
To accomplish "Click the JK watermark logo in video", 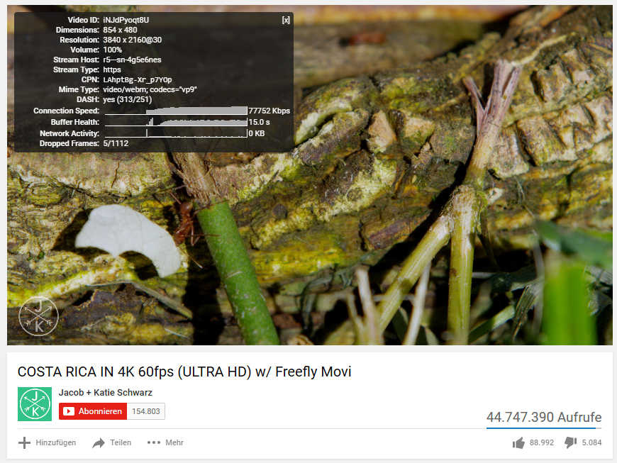I will point(38,316).
